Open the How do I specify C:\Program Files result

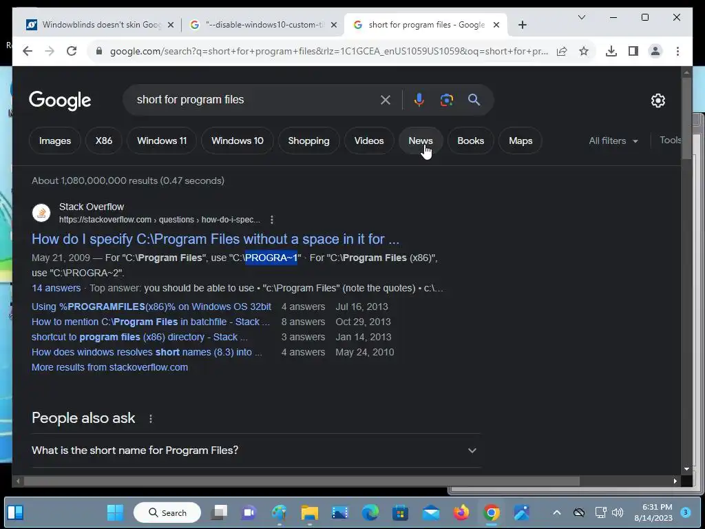(215, 239)
